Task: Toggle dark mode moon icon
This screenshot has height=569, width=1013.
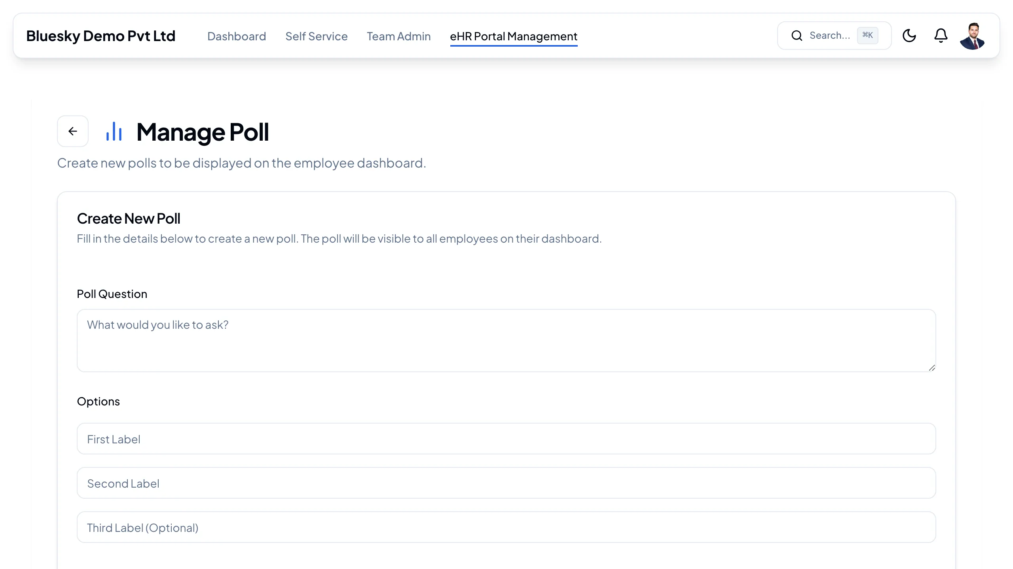Action: pyautogui.click(x=909, y=36)
